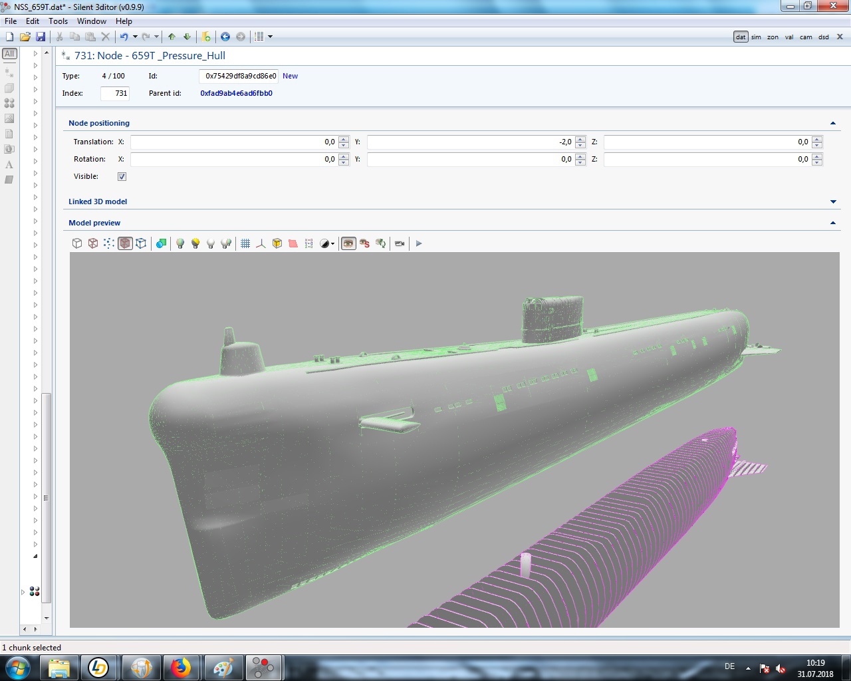Click the Save file icon in toolbar
Screen dimensions: 851x681
click(x=41, y=37)
